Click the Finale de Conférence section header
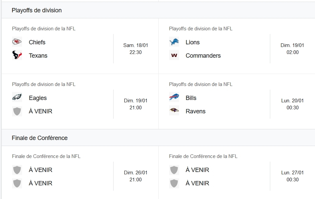The image size is (315, 199). point(39,138)
